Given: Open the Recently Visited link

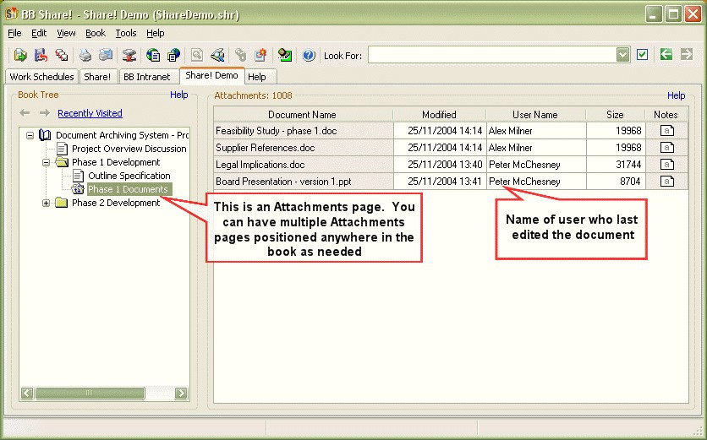Looking at the screenshot, I should (90, 113).
